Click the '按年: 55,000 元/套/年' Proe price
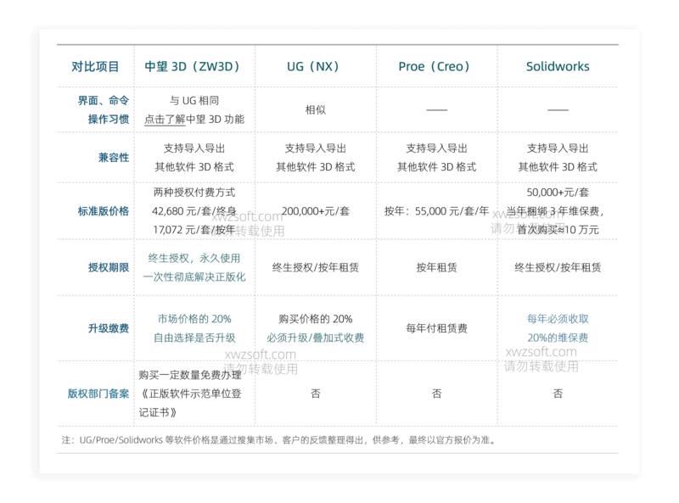Image resolution: width=679 pixels, height=503 pixels. (436, 211)
